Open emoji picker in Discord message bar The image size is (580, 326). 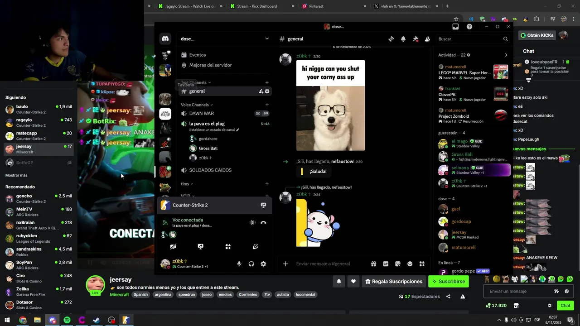pos(410,264)
